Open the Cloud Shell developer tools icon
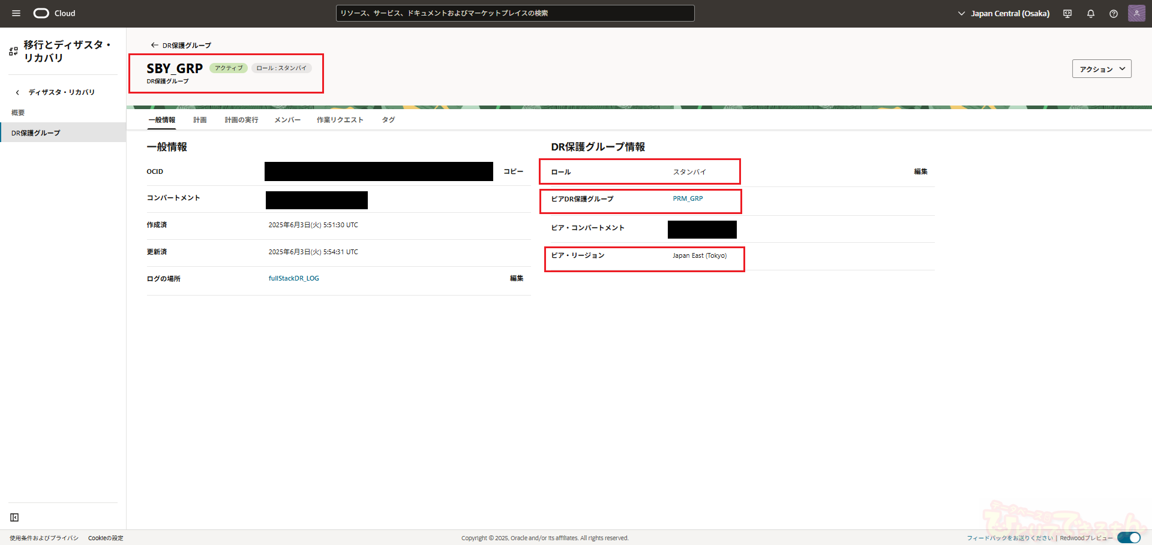Image resolution: width=1152 pixels, height=545 pixels. point(1067,13)
